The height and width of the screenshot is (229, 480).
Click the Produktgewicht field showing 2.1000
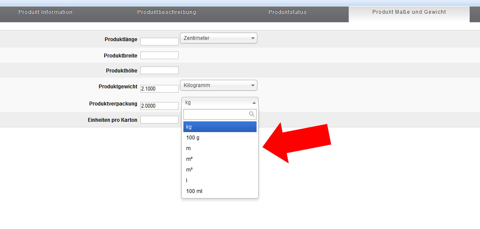[159, 89]
